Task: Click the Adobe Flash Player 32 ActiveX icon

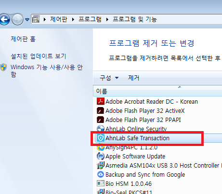Action: (x=101, y=110)
